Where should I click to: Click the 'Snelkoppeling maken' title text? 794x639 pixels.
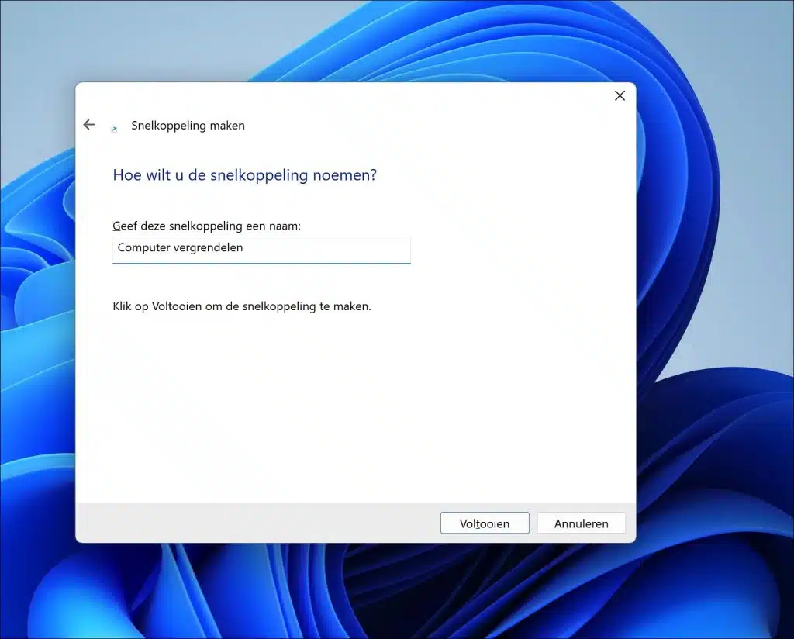[188, 126]
